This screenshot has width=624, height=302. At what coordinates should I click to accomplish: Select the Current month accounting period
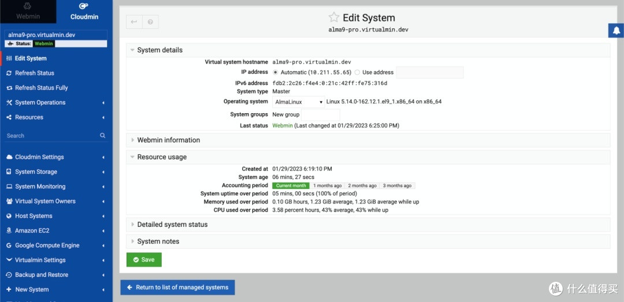coord(291,185)
